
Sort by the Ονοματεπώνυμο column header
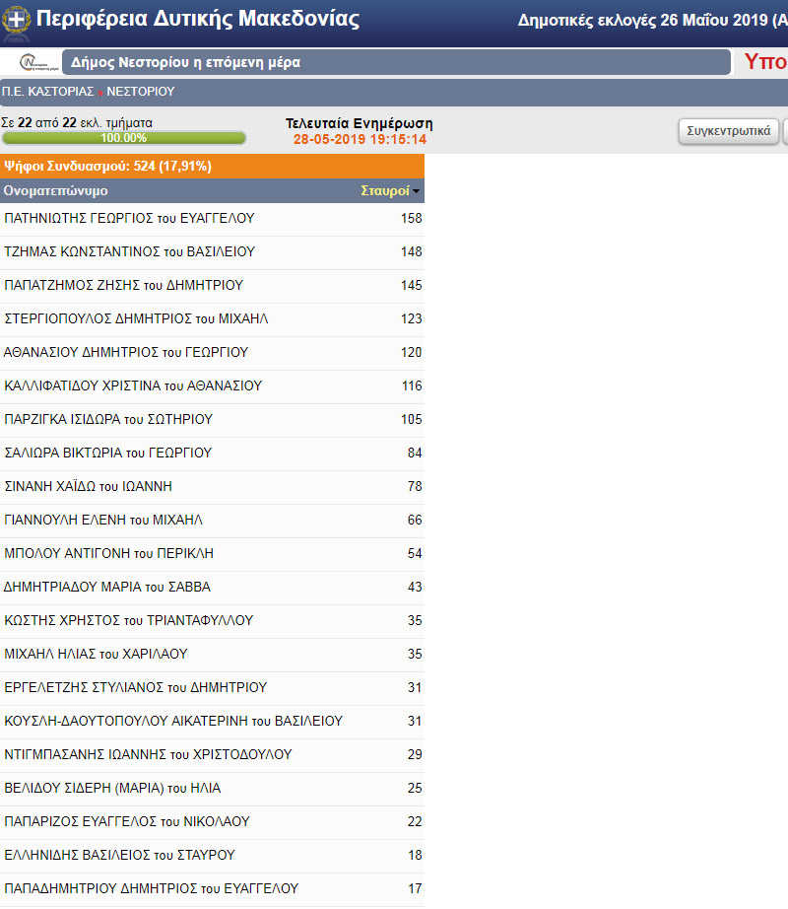click(x=56, y=191)
